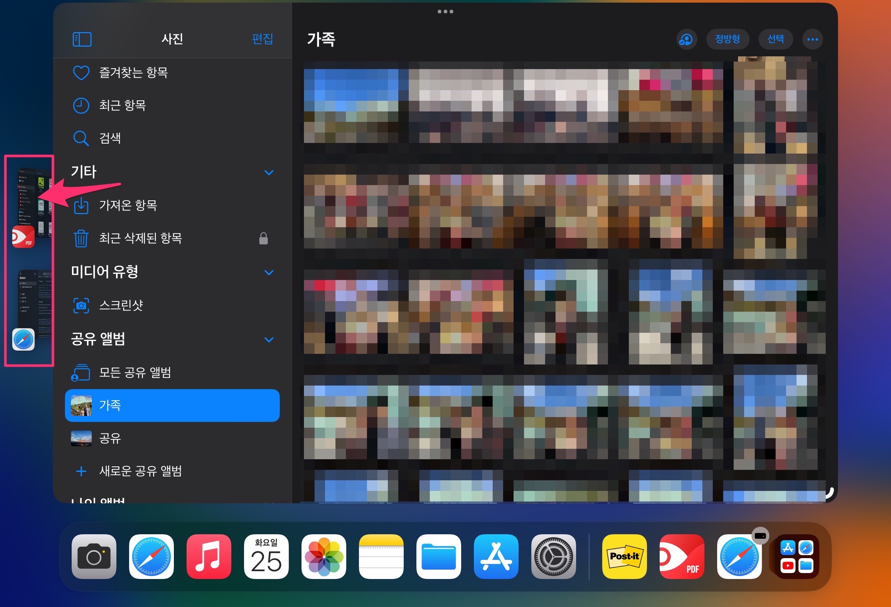Collapse the 기타 section chevron
Viewport: 891px width, 607px height.
point(269,173)
